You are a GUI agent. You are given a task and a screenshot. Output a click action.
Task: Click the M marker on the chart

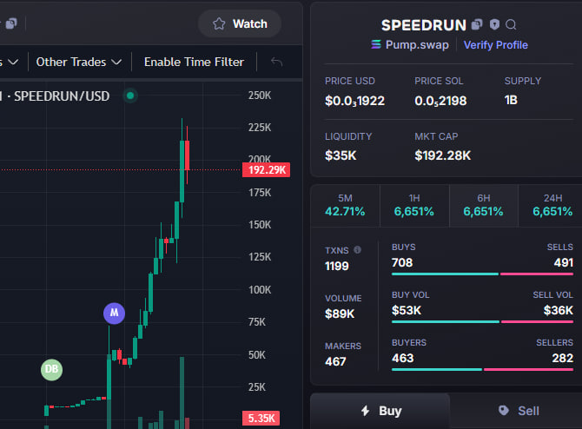point(114,313)
